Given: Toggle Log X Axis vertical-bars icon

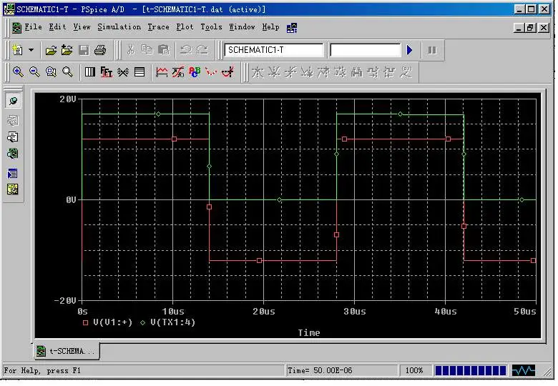Looking at the screenshot, I should (90, 72).
